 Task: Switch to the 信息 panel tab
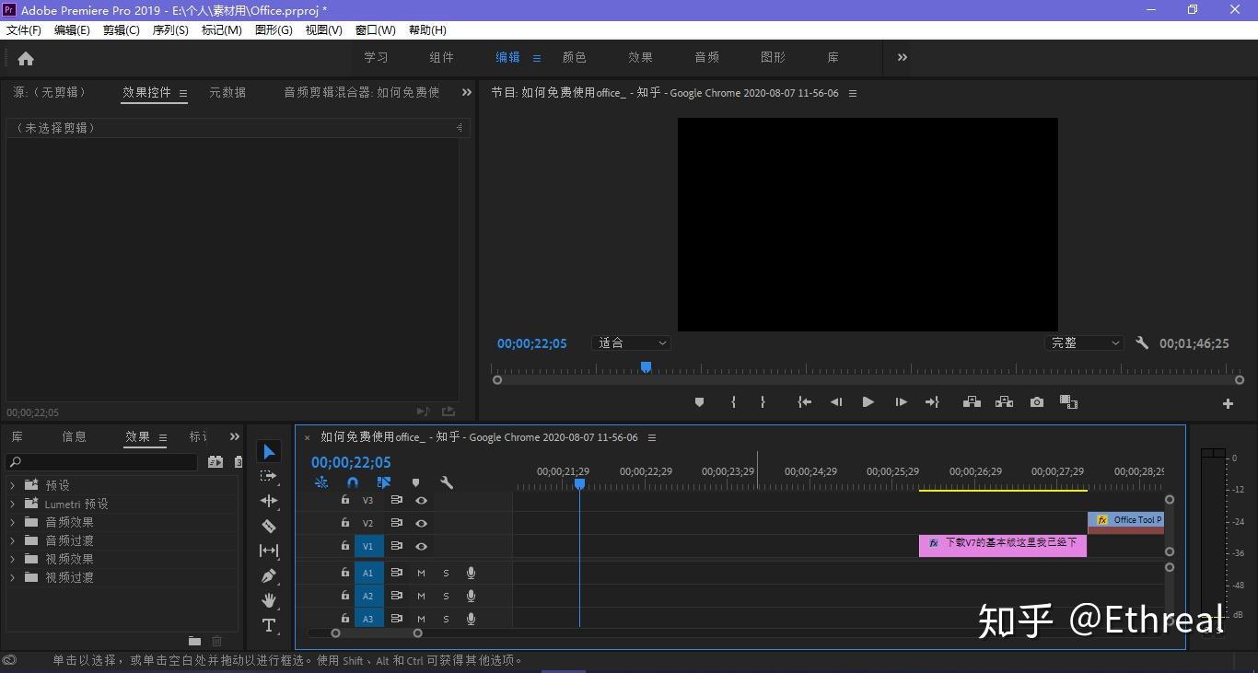point(75,436)
